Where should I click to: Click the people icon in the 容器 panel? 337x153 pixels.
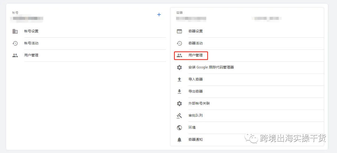point(179,55)
